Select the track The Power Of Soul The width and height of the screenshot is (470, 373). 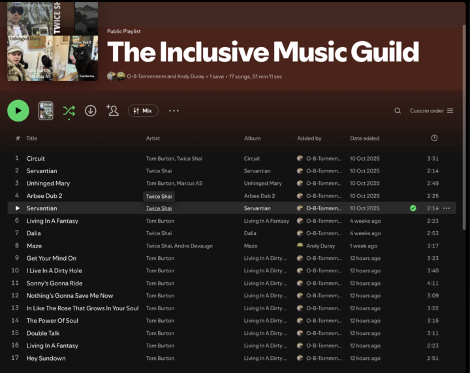(x=52, y=321)
